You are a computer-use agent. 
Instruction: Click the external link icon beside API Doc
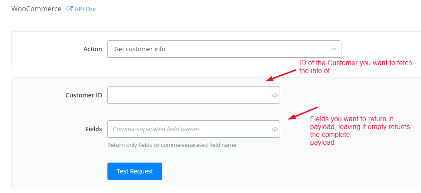tap(70, 9)
